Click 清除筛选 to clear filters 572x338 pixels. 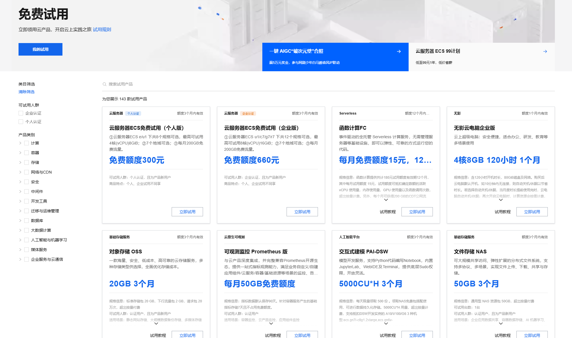click(x=27, y=92)
